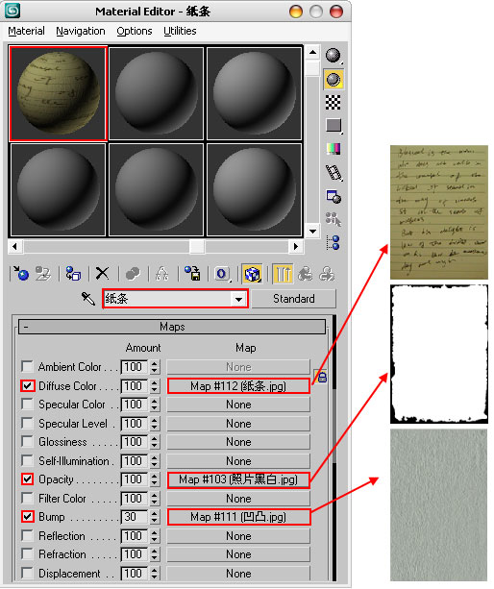Enable the Specular Color checkbox
This screenshot has width=494, height=589.
tap(27, 405)
